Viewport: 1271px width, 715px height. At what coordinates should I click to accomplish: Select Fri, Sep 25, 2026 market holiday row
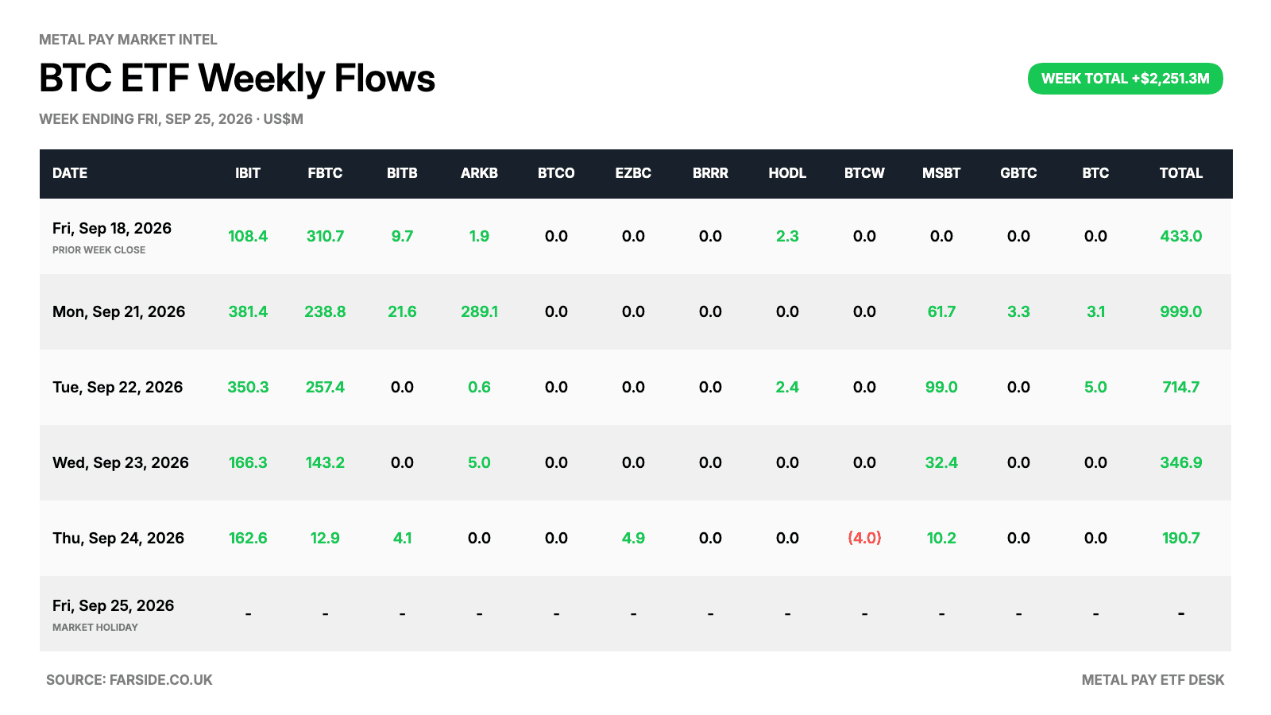click(635, 613)
